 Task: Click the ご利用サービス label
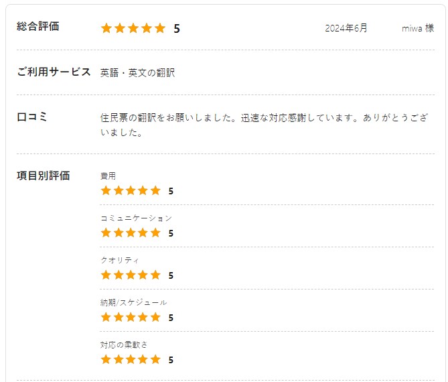(54, 72)
